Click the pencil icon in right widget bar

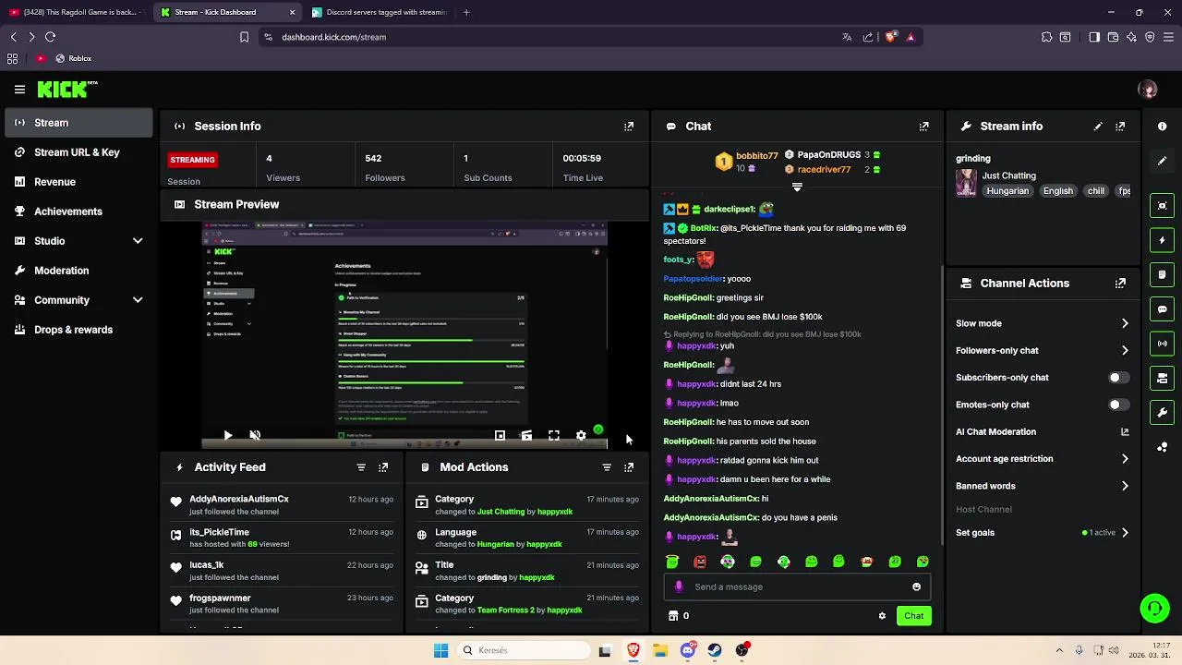[x=1163, y=161]
